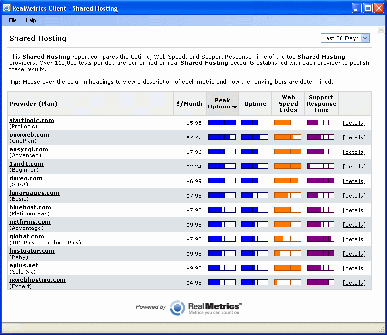Open the Last 30 Days period dropdown

click(x=345, y=38)
